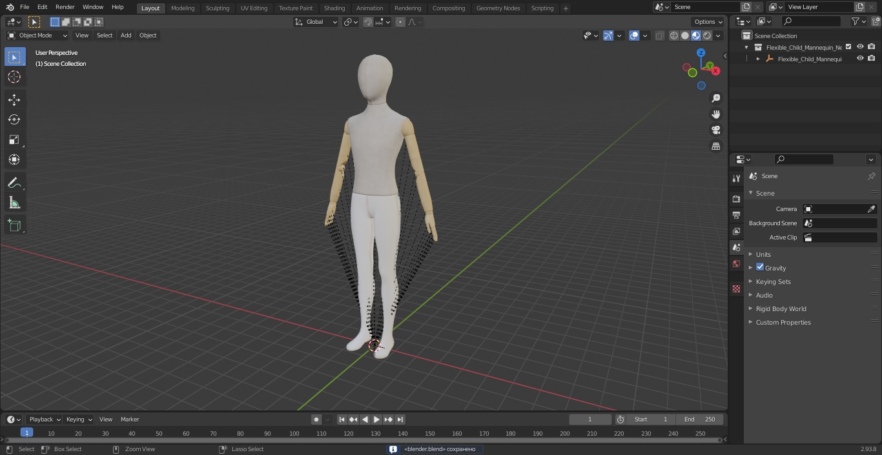
Task: Open the Playback dropdown
Action: pos(45,420)
